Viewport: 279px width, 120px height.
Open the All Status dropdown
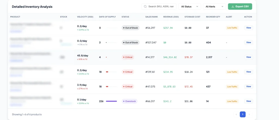pyautogui.click(x=190, y=7)
